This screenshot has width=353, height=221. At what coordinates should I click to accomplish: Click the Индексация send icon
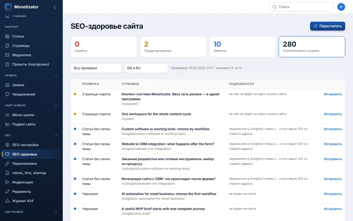point(7,182)
